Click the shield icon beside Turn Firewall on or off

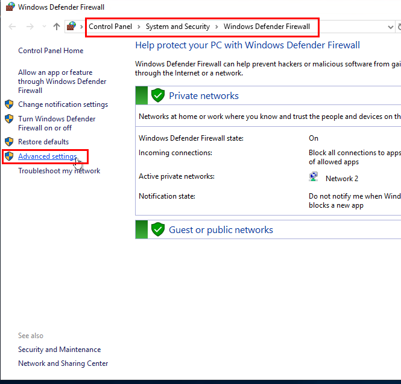pyautogui.click(x=9, y=119)
